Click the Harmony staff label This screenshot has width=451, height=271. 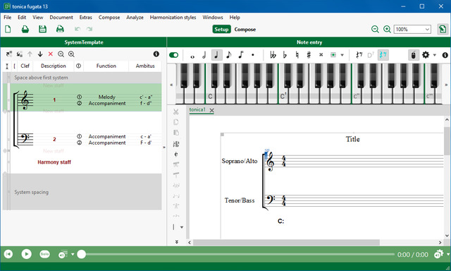click(54, 162)
